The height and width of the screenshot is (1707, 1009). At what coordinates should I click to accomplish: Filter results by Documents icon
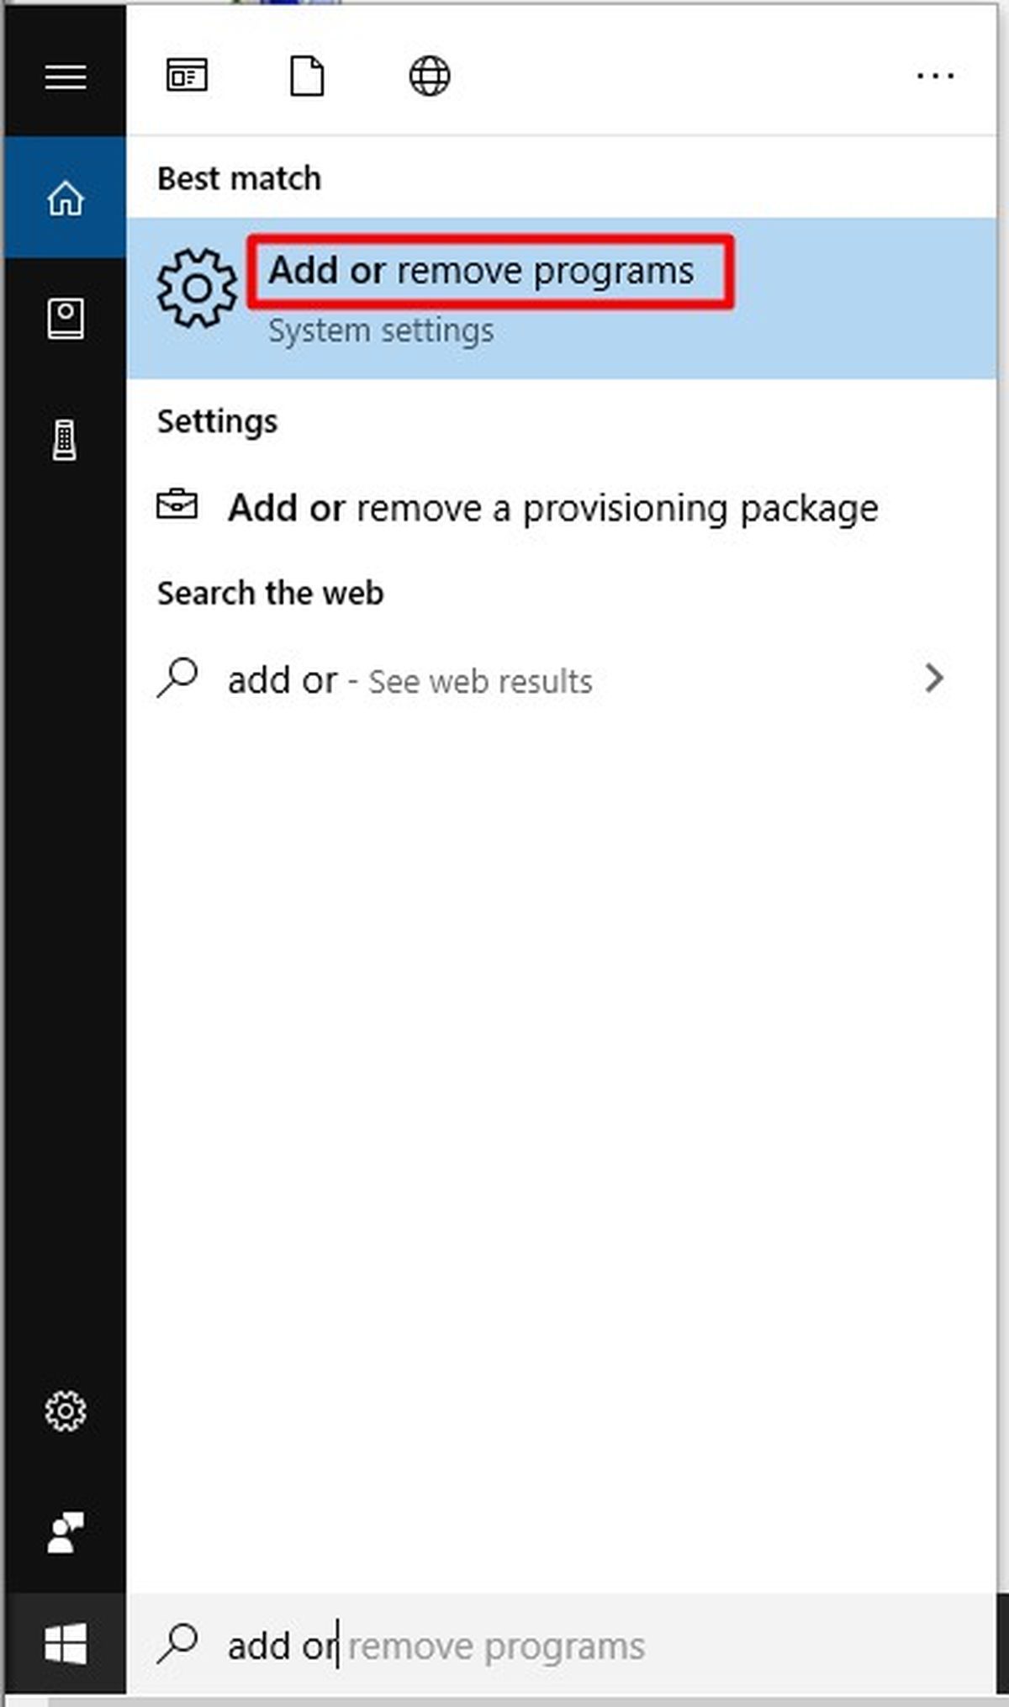(x=308, y=77)
